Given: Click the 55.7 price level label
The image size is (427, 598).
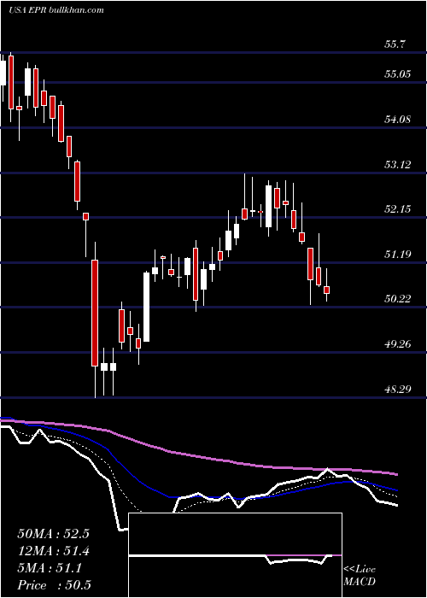Looking at the screenshot, I should pos(395,44).
